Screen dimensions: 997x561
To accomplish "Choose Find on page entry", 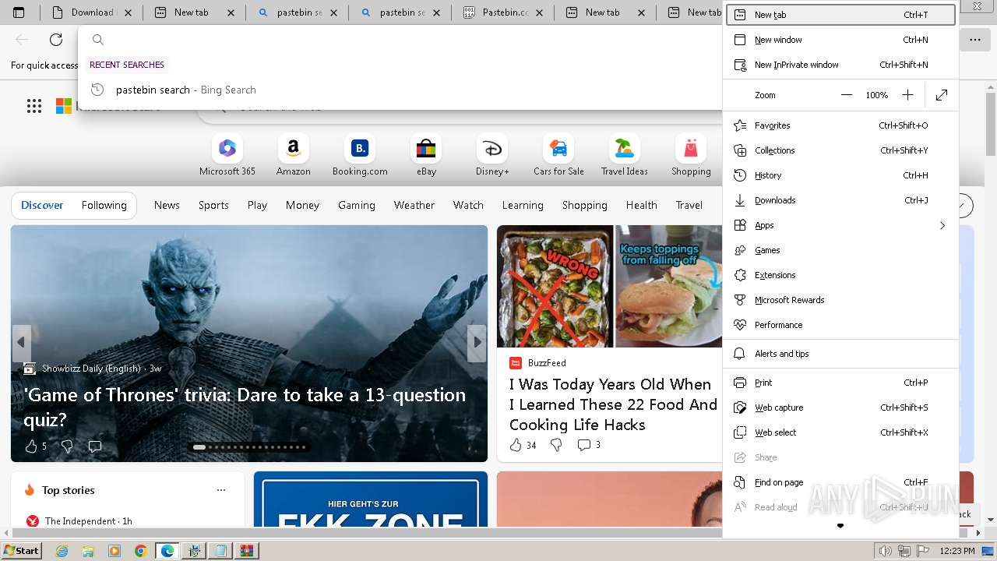I will 841,482.
